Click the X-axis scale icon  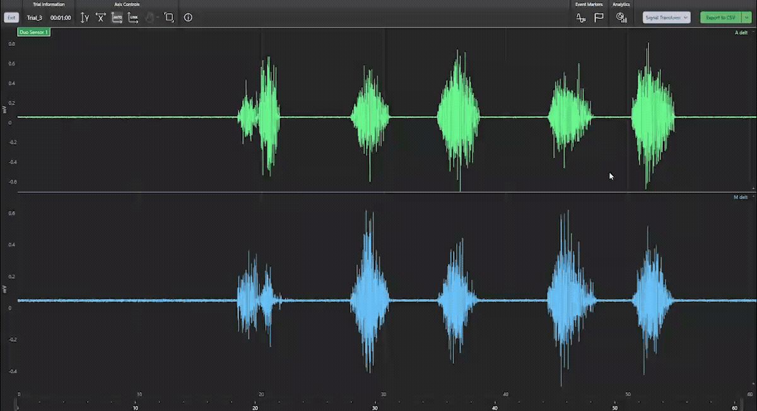click(x=101, y=18)
